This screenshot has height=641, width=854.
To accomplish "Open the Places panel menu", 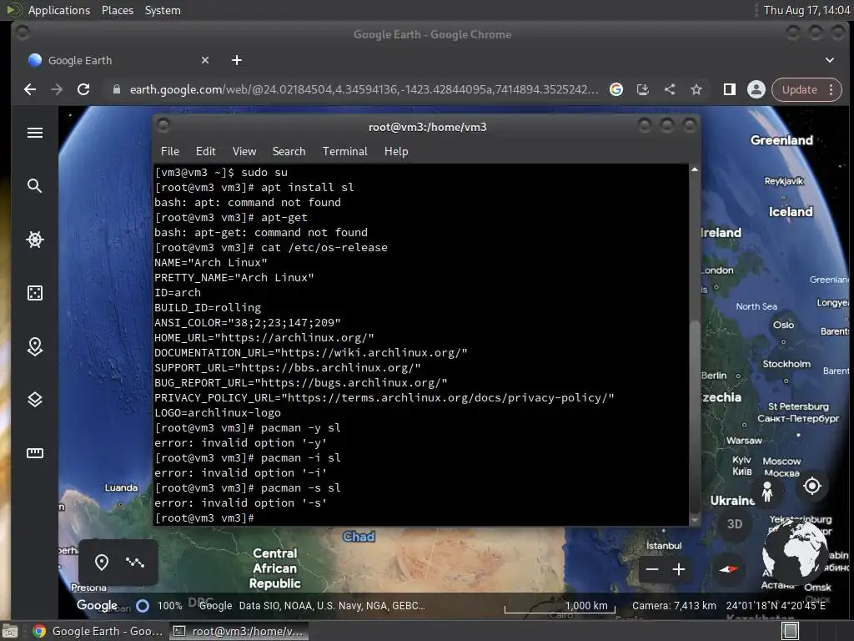I will pyautogui.click(x=117, y=10).
